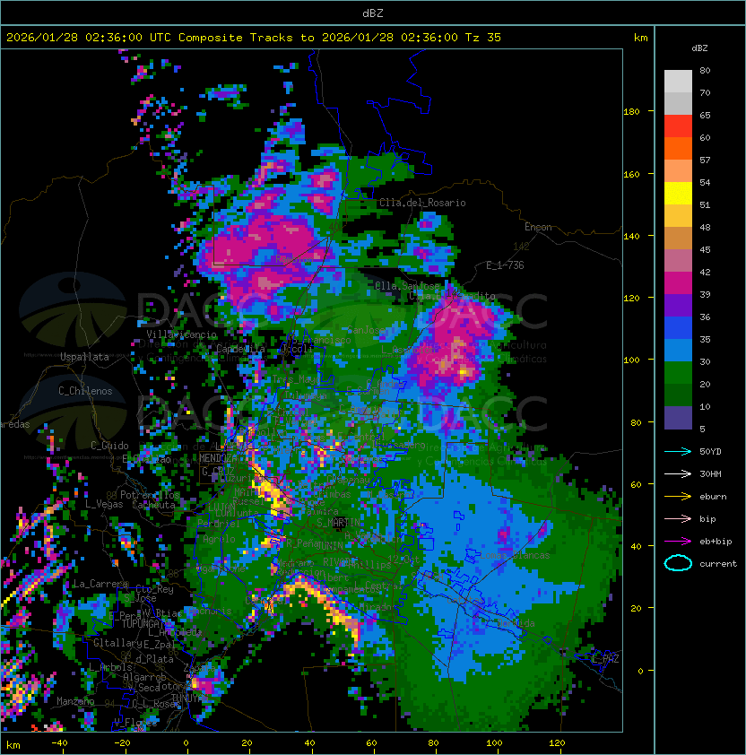Click the -40 tick on the horizontal axis
746x755 pixels.
[59, 743]
